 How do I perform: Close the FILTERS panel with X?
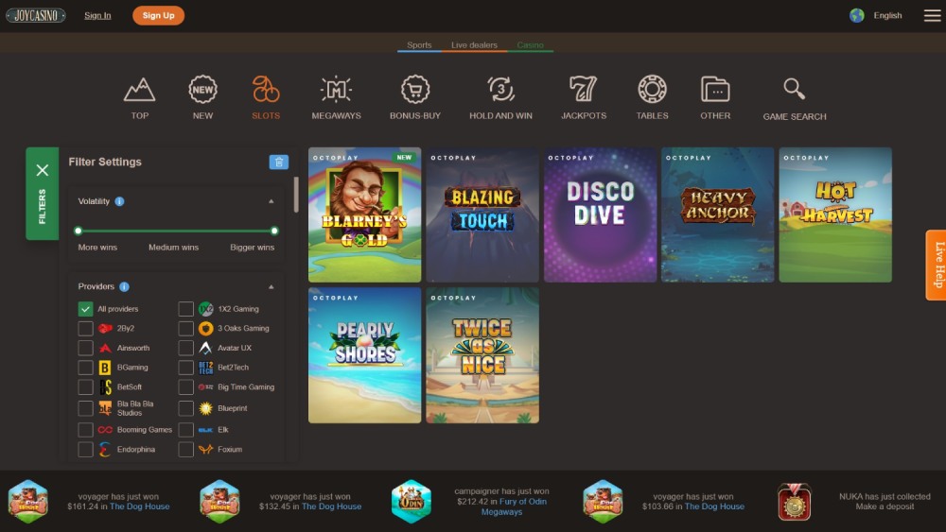point(43,170)
